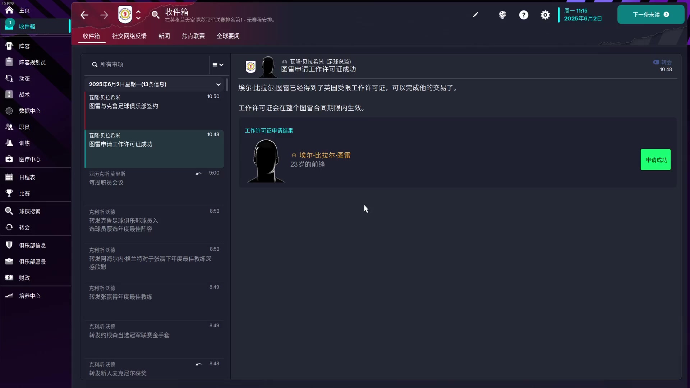Click the 工作许可证申请结果 heading

(x=269, y=131)
